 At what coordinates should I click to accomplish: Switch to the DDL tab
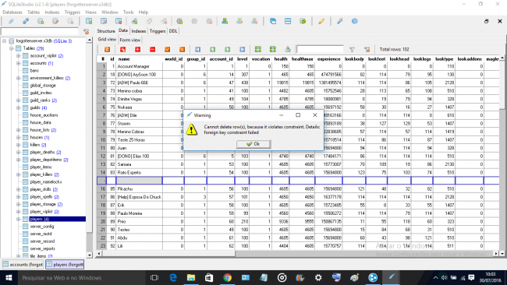coord(173,31)
